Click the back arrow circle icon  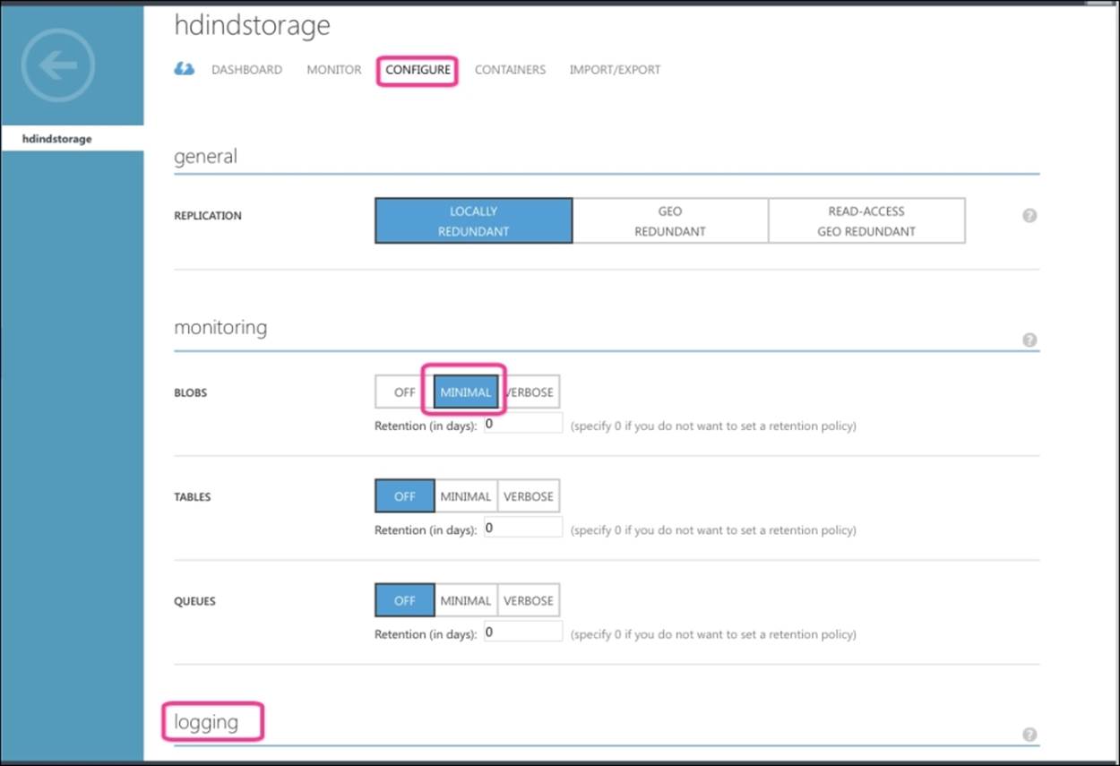pyautogui.click(x=58, y=65)
